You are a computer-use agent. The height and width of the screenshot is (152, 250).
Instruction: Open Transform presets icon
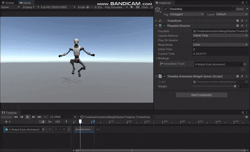(x=242, y=20)
